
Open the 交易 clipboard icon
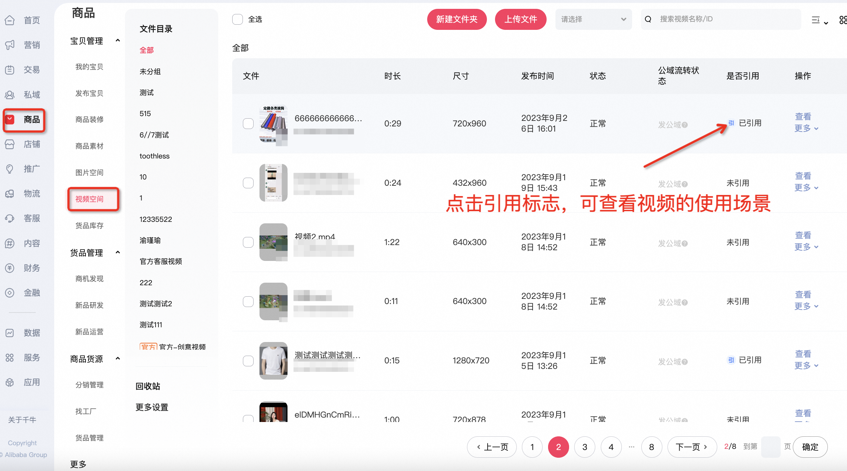pyautogui.click(x=10, y=70)
